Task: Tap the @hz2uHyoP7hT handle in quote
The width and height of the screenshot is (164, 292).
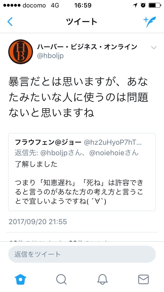Action: 113,143
